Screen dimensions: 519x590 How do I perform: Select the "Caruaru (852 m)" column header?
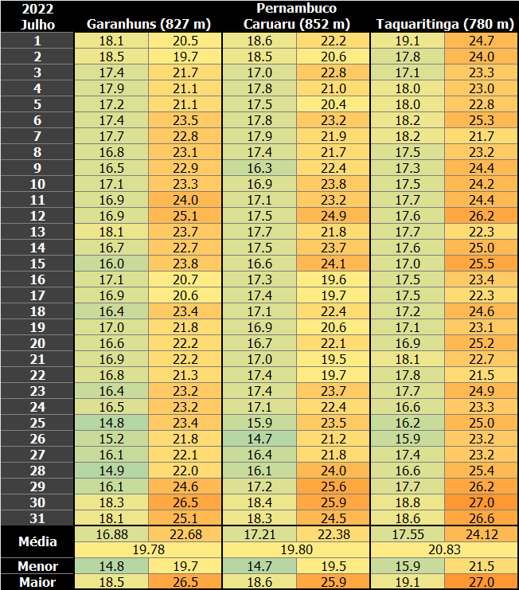[296, 24]
